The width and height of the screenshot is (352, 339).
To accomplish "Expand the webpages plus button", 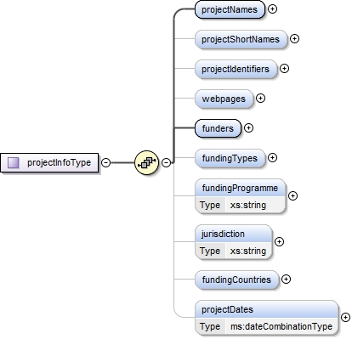I will 260,99.
